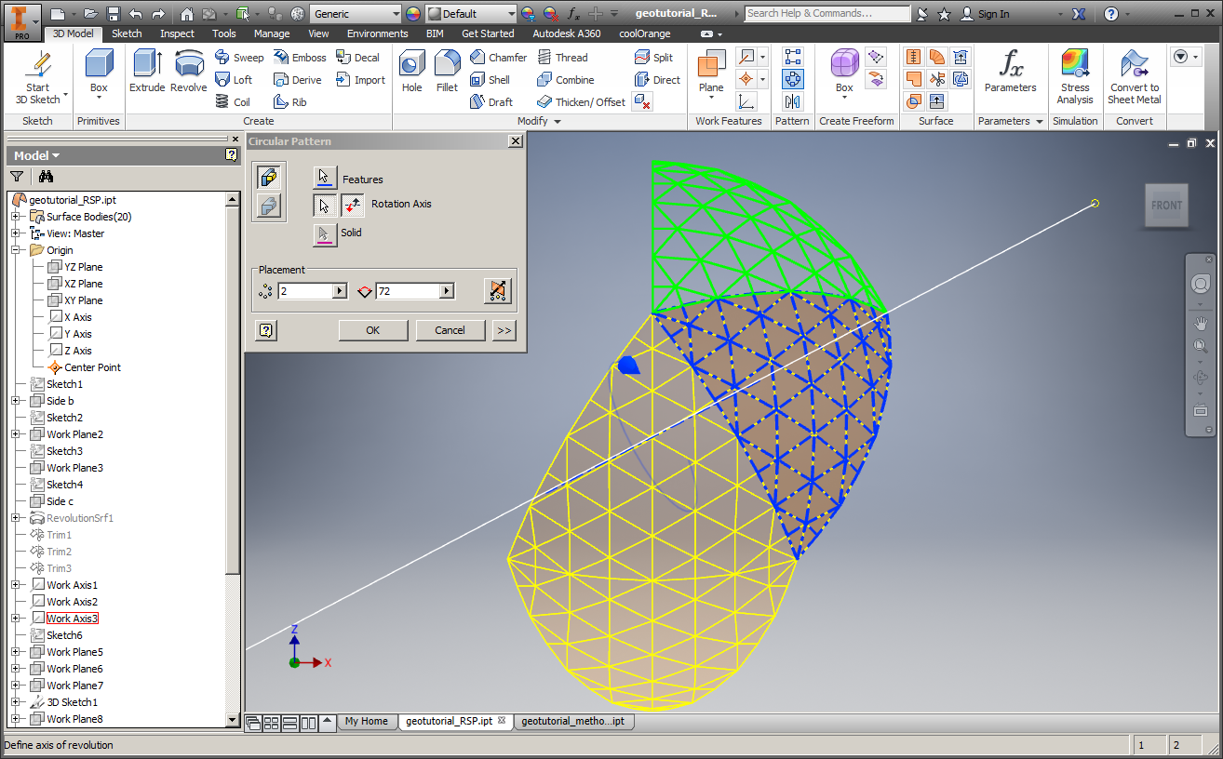This screenshot has height=759, width=1223.
Task: Flip the rotation axis direction button
Action: 353,206
